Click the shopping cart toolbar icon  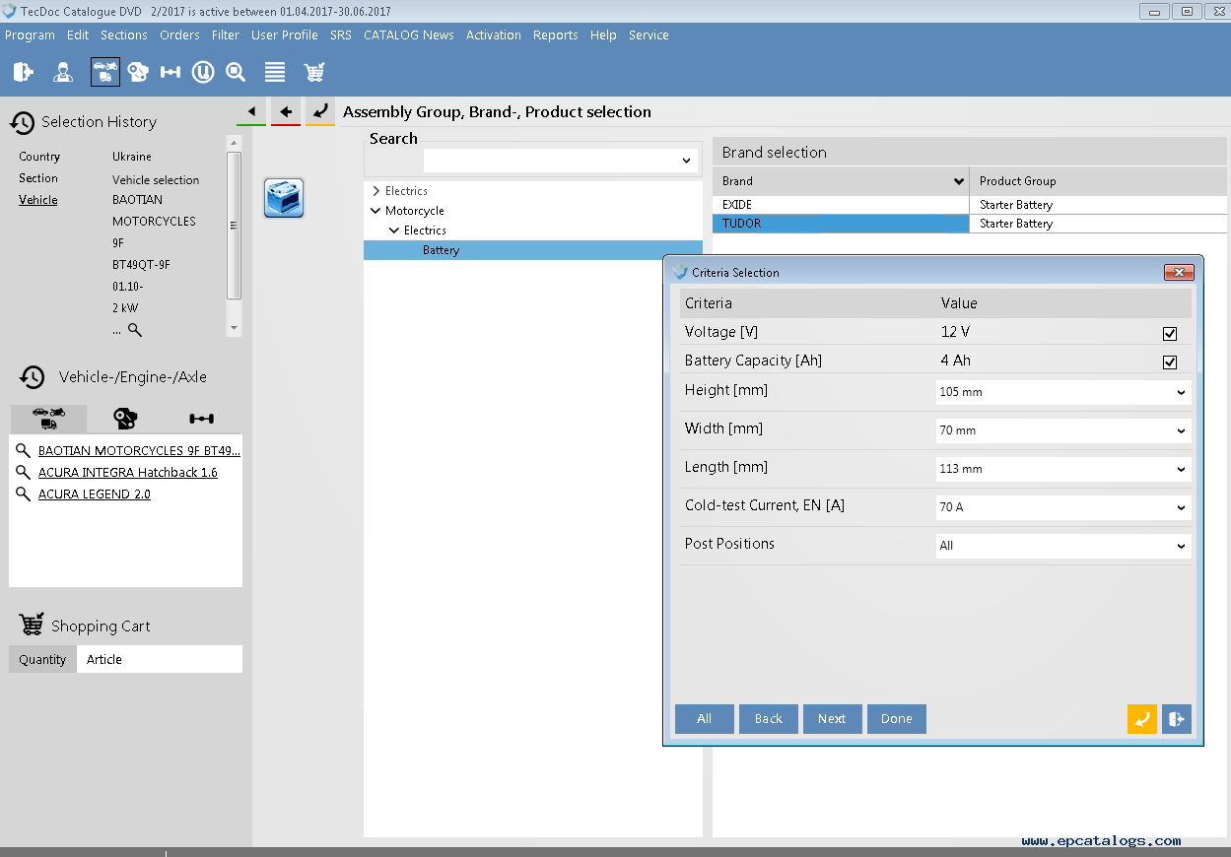[x=314, y=72]
